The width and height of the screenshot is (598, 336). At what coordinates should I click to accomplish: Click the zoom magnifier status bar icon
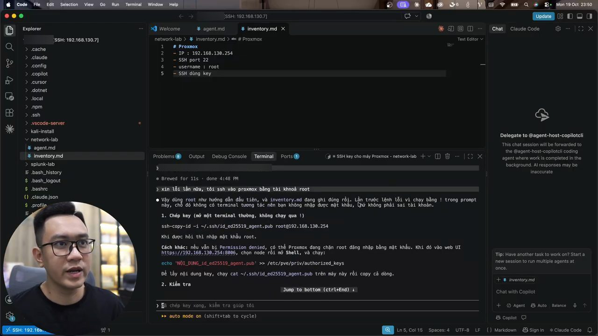(x=388, y=330)
